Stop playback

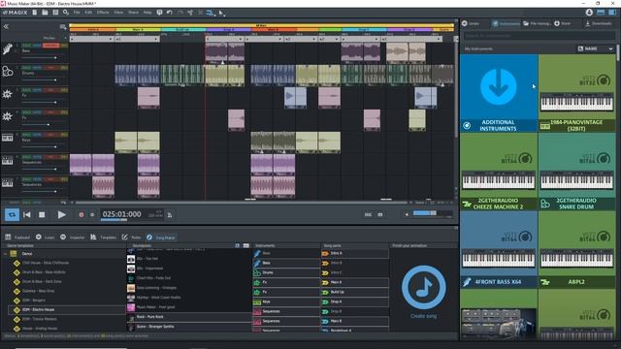coord(42,214)
